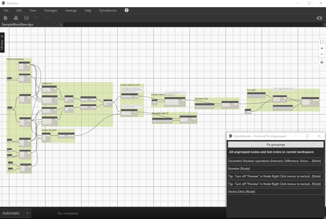Open the tab list menu at right of tab bar
This screenshot has height=219, width=326.
point(324,25)
